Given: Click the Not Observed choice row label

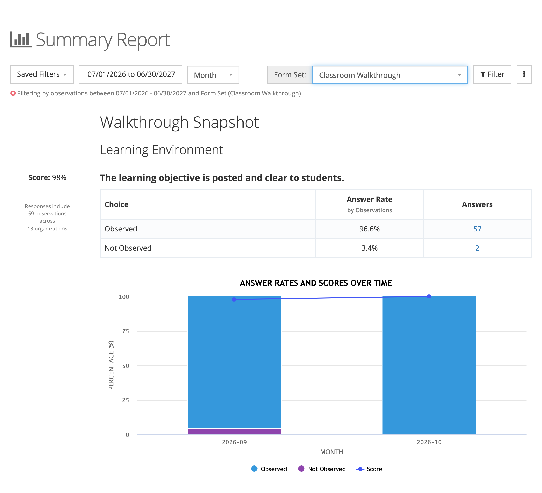Looking at the screenshot, I should [128, 248].
